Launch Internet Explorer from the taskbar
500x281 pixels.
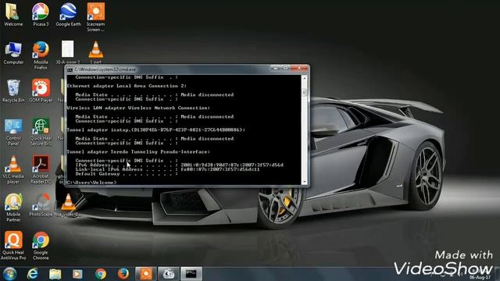point(33,274)
